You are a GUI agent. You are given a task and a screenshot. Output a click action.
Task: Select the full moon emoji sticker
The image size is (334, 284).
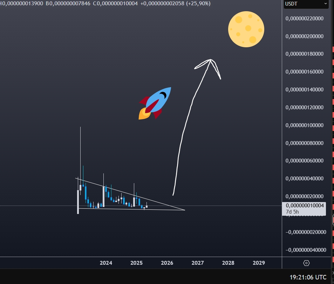(x=246, y=29)
